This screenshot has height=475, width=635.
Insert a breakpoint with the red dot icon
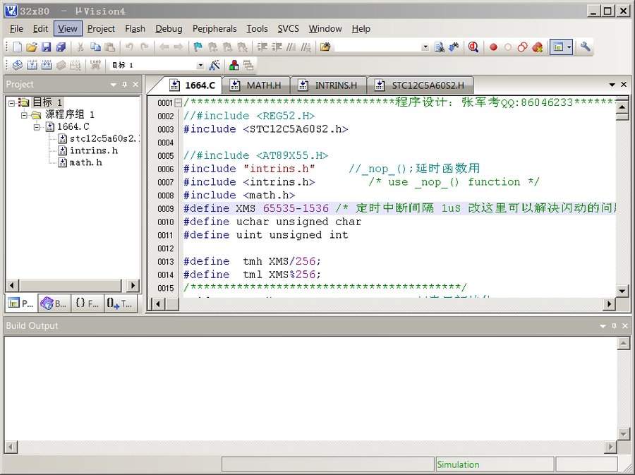tap(492, 47)
